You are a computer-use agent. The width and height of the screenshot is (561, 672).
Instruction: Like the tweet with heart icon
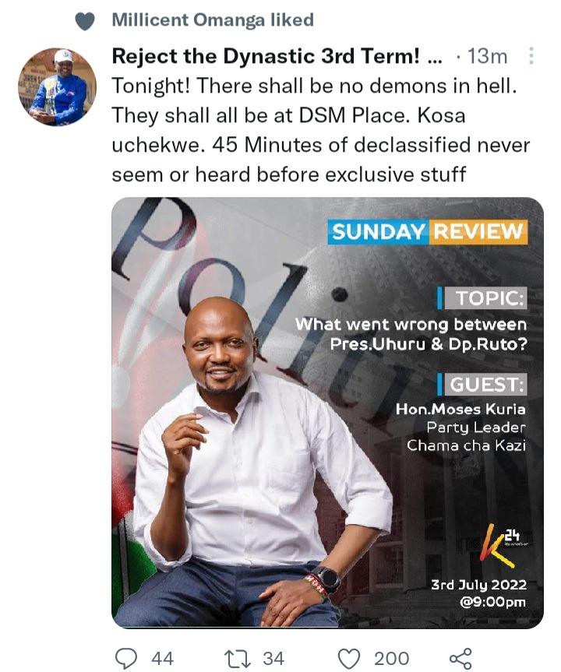click(349, 658)
